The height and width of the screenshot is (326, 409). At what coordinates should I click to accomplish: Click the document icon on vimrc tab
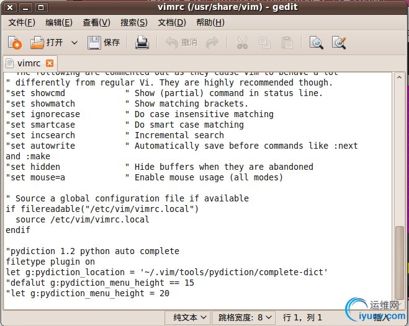pos(10,63)
